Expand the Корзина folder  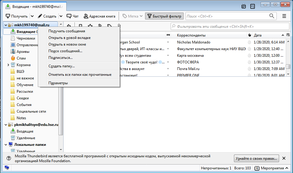[x=8, y=65]
